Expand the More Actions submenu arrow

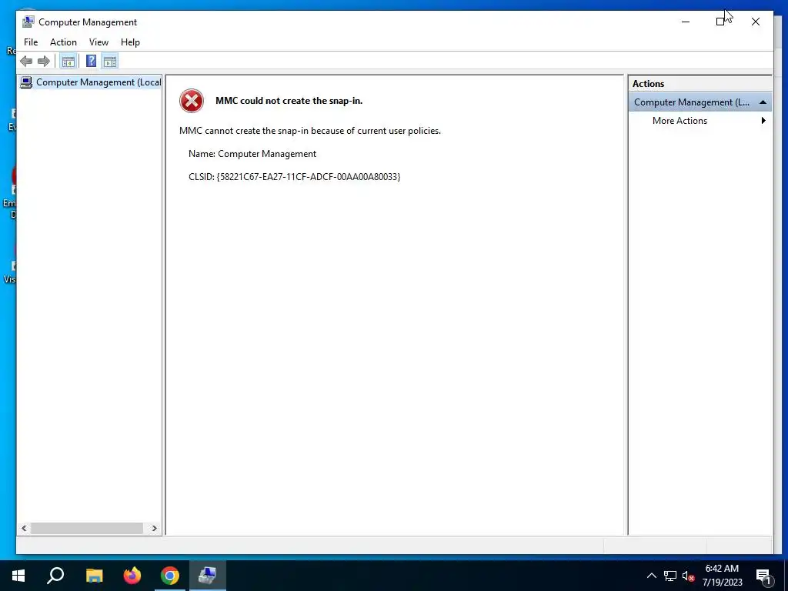pos(763,121)
